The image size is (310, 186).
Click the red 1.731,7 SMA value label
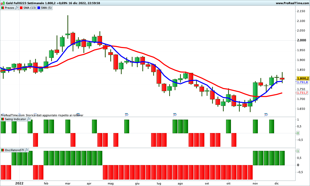[302, 93]
